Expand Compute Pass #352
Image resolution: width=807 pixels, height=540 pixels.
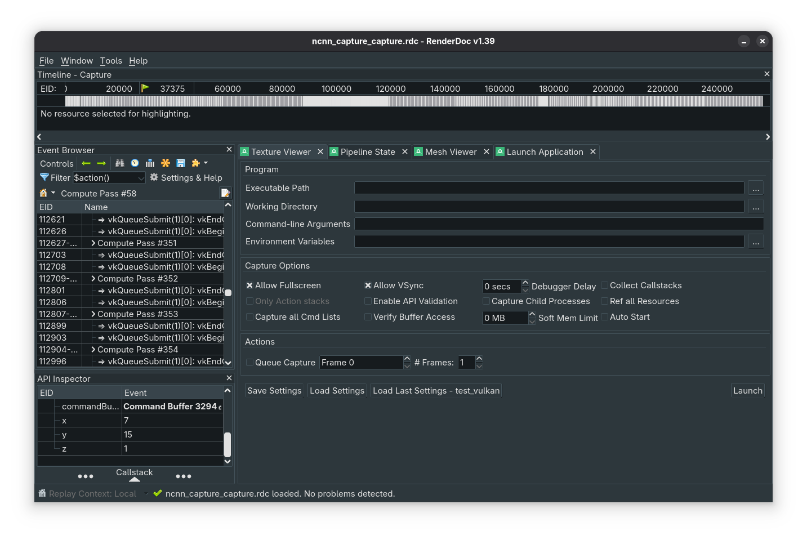(93, 279)
